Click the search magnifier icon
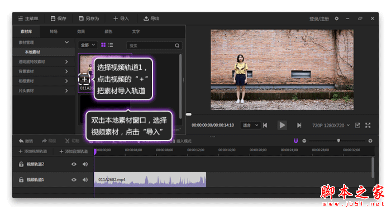The height and width of the screenshot is (210, 391). tap(177, 46)
